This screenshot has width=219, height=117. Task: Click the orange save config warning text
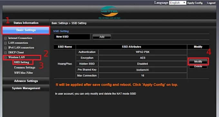117,85
